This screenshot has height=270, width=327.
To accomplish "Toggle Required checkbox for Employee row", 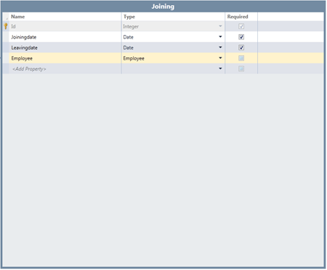I will 241,58.
